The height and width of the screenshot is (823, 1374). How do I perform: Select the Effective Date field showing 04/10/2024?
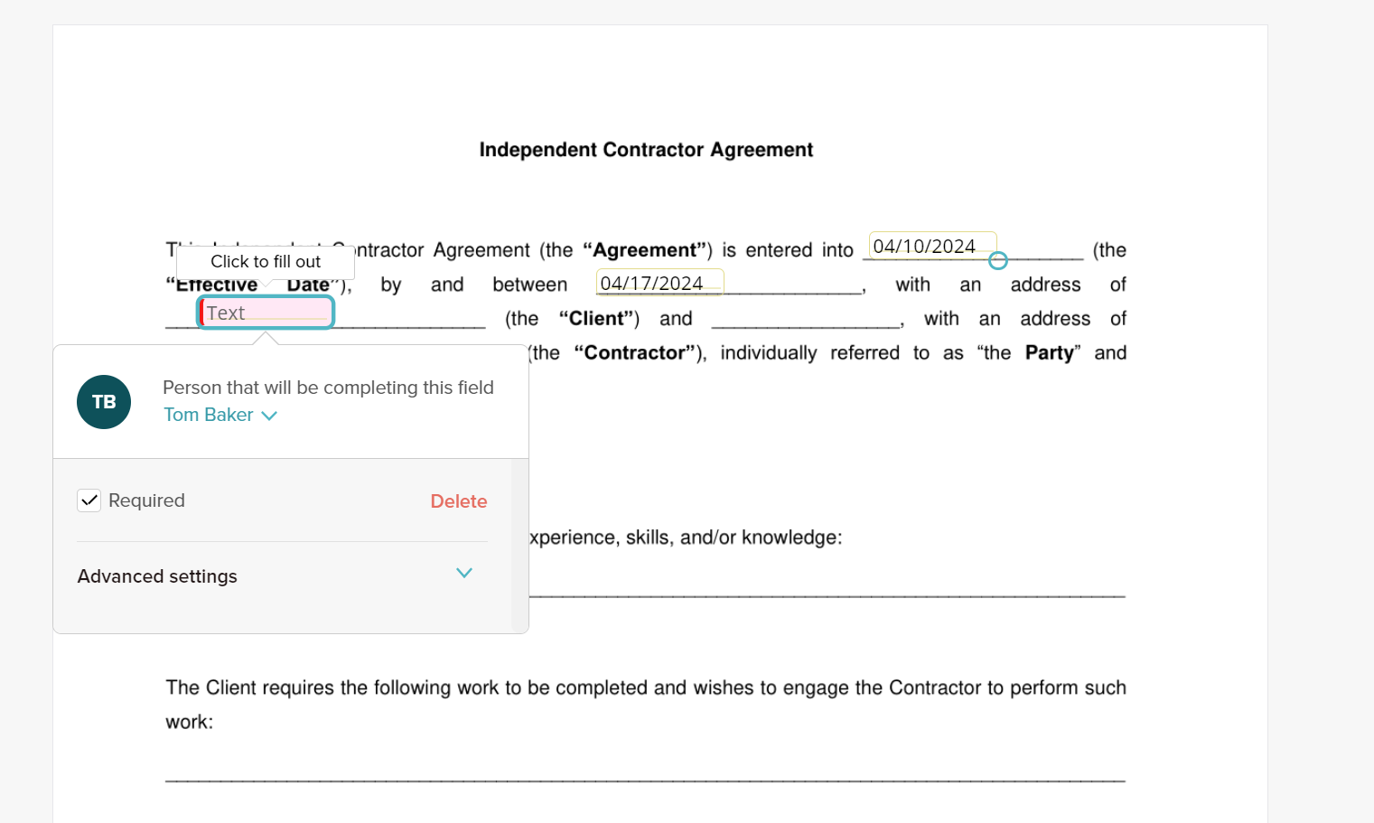pos(931,245)
